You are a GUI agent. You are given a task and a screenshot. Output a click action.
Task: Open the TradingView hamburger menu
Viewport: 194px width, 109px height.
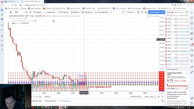point(11,12)
